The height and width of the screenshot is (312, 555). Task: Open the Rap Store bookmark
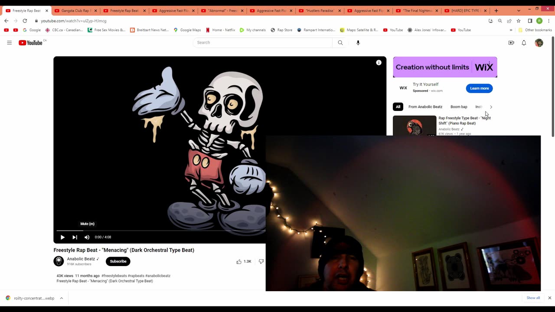click(281, 30)
